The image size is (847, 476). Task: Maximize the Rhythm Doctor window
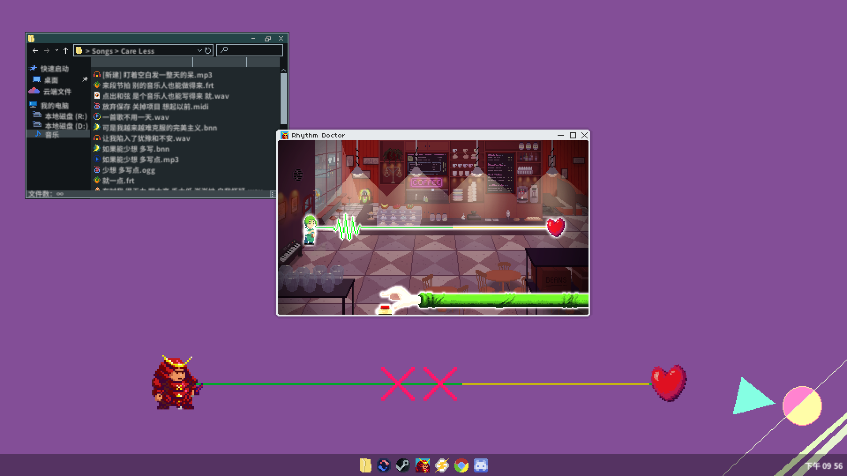tap(573, 135)
